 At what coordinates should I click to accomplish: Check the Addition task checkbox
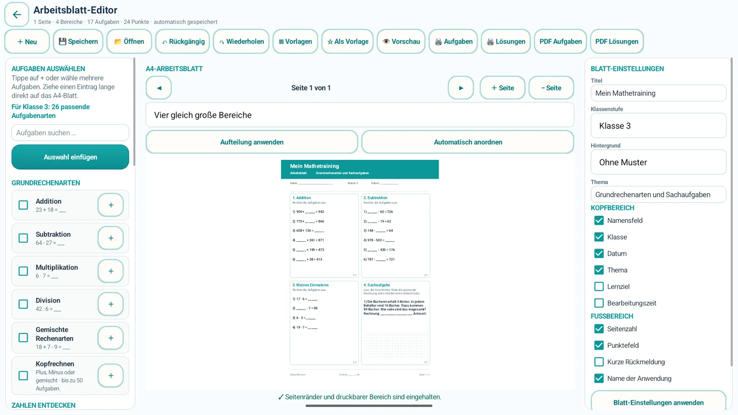(x=23, y=205)
